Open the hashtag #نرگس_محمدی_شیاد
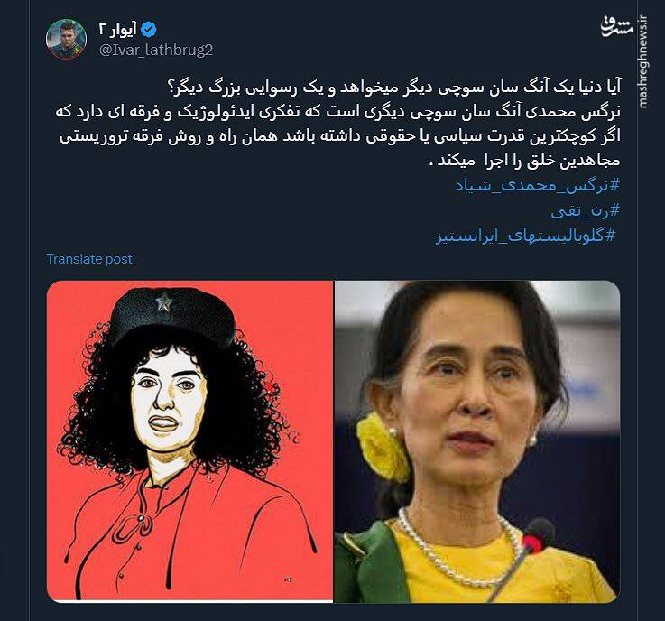The height and width of the screenshot is (621, 665). pos(538,186)
